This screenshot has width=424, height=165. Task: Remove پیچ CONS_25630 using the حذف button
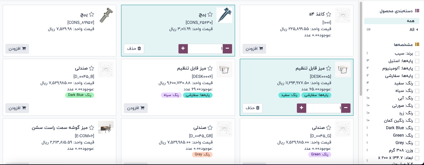tap(134, 49)
